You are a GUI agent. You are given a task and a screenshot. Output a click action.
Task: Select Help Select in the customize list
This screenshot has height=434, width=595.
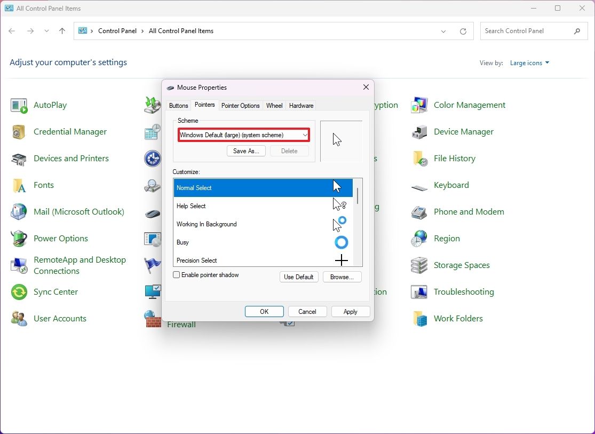point(224,206)
